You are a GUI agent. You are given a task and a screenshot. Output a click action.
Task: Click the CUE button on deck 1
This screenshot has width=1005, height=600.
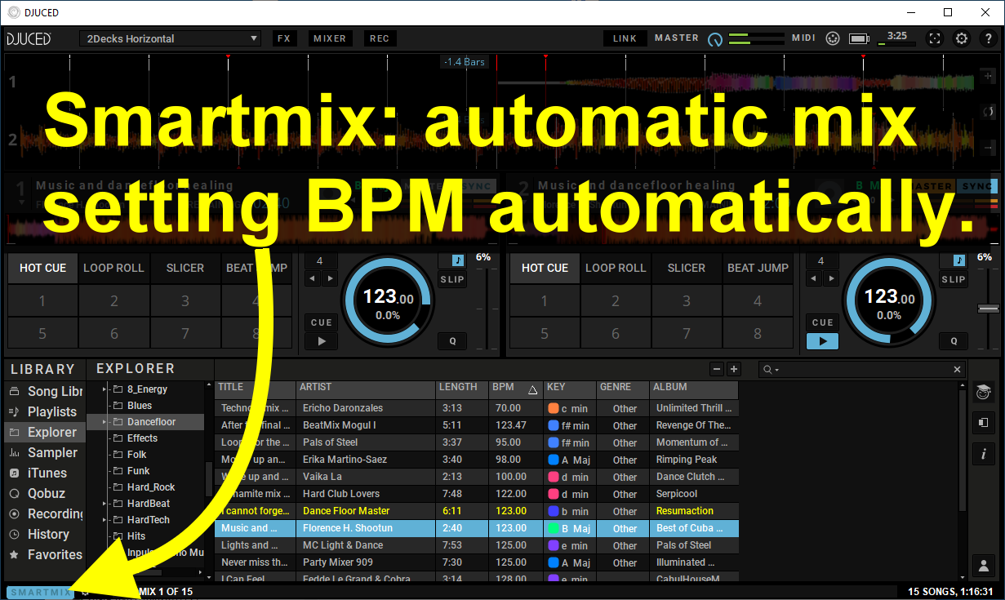[322, 322]
